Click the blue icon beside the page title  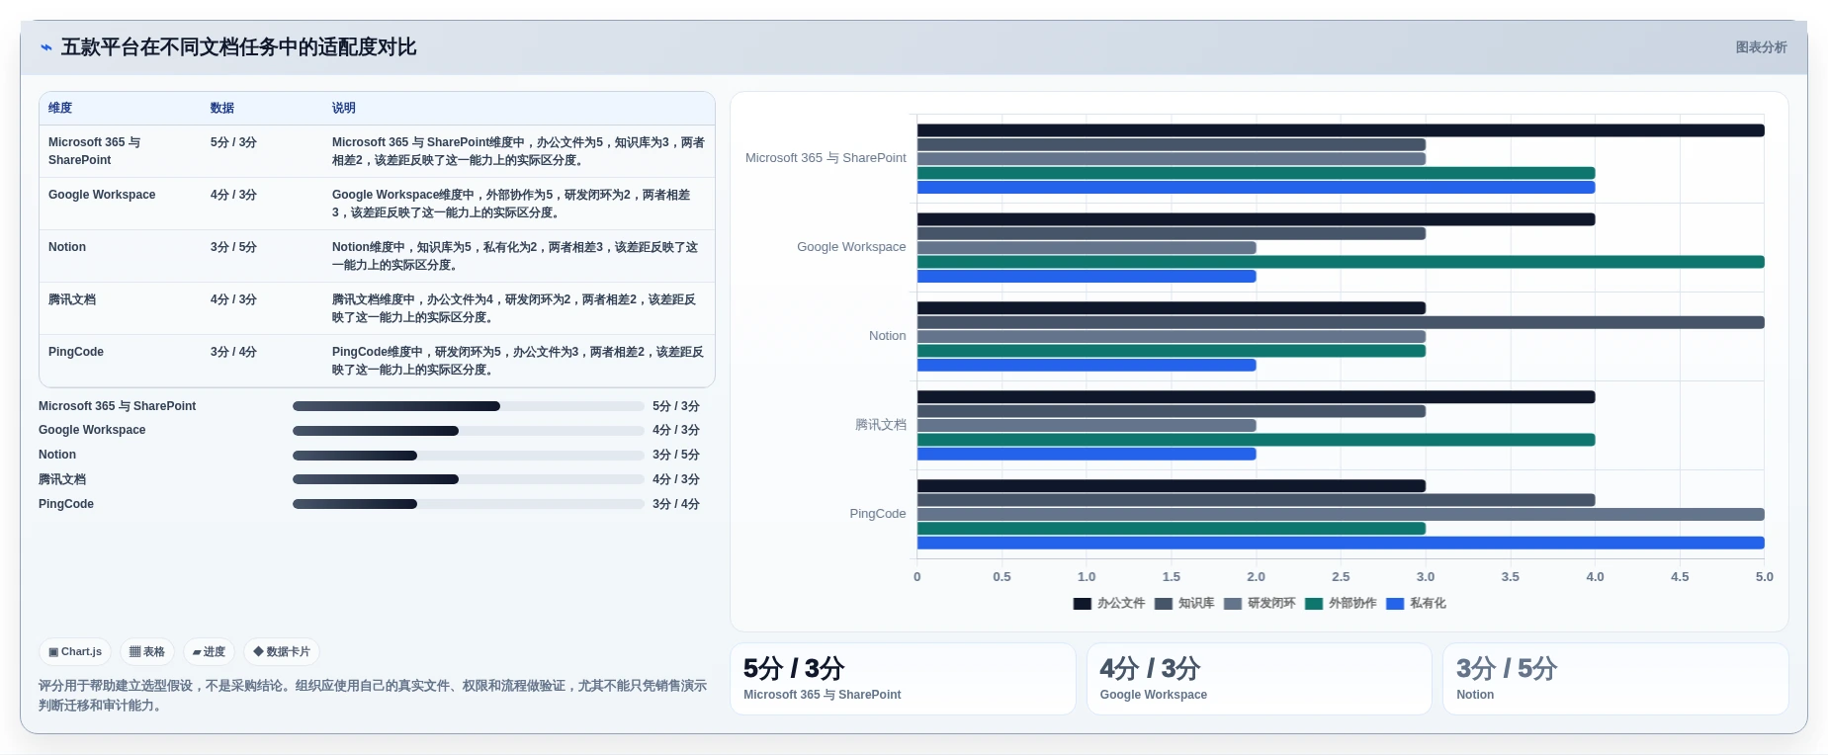tap(45, 47)
